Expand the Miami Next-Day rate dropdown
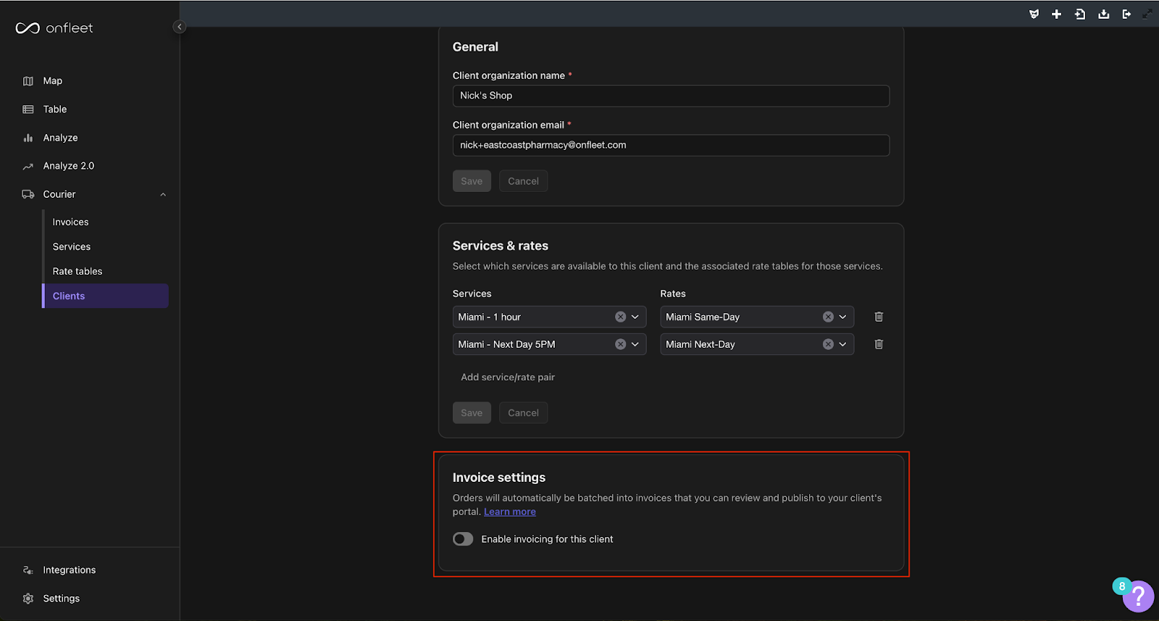 coord(843,344)
